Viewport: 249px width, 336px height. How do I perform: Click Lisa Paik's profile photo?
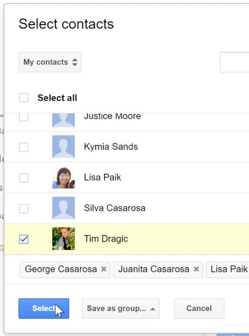[x=63, y=177]
